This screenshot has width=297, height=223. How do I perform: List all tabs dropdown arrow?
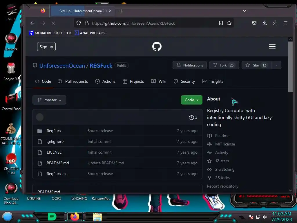click(245, 11)
